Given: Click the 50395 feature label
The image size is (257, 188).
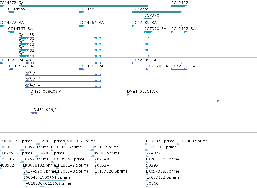Looking at the screenshot, I should click(x=152, y=165).
